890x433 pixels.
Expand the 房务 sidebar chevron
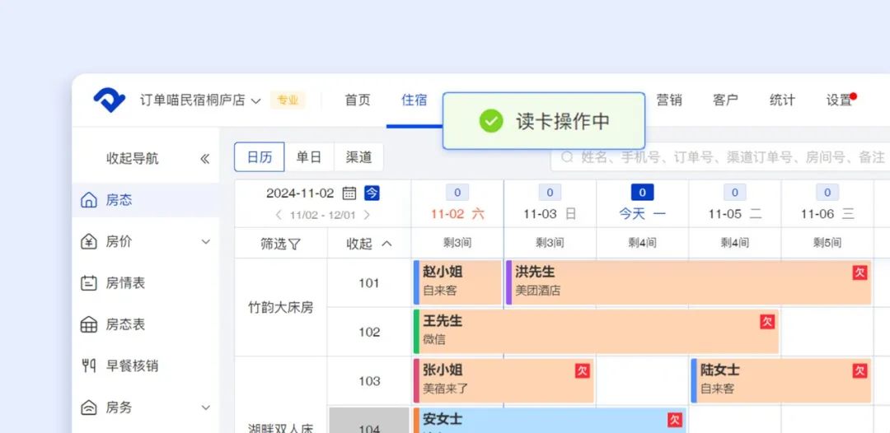(x=205, y=407)
